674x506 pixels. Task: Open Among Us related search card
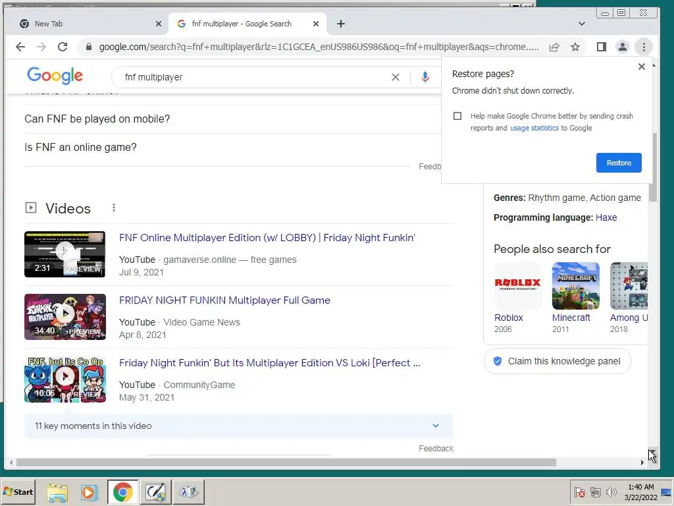(629, 298)
